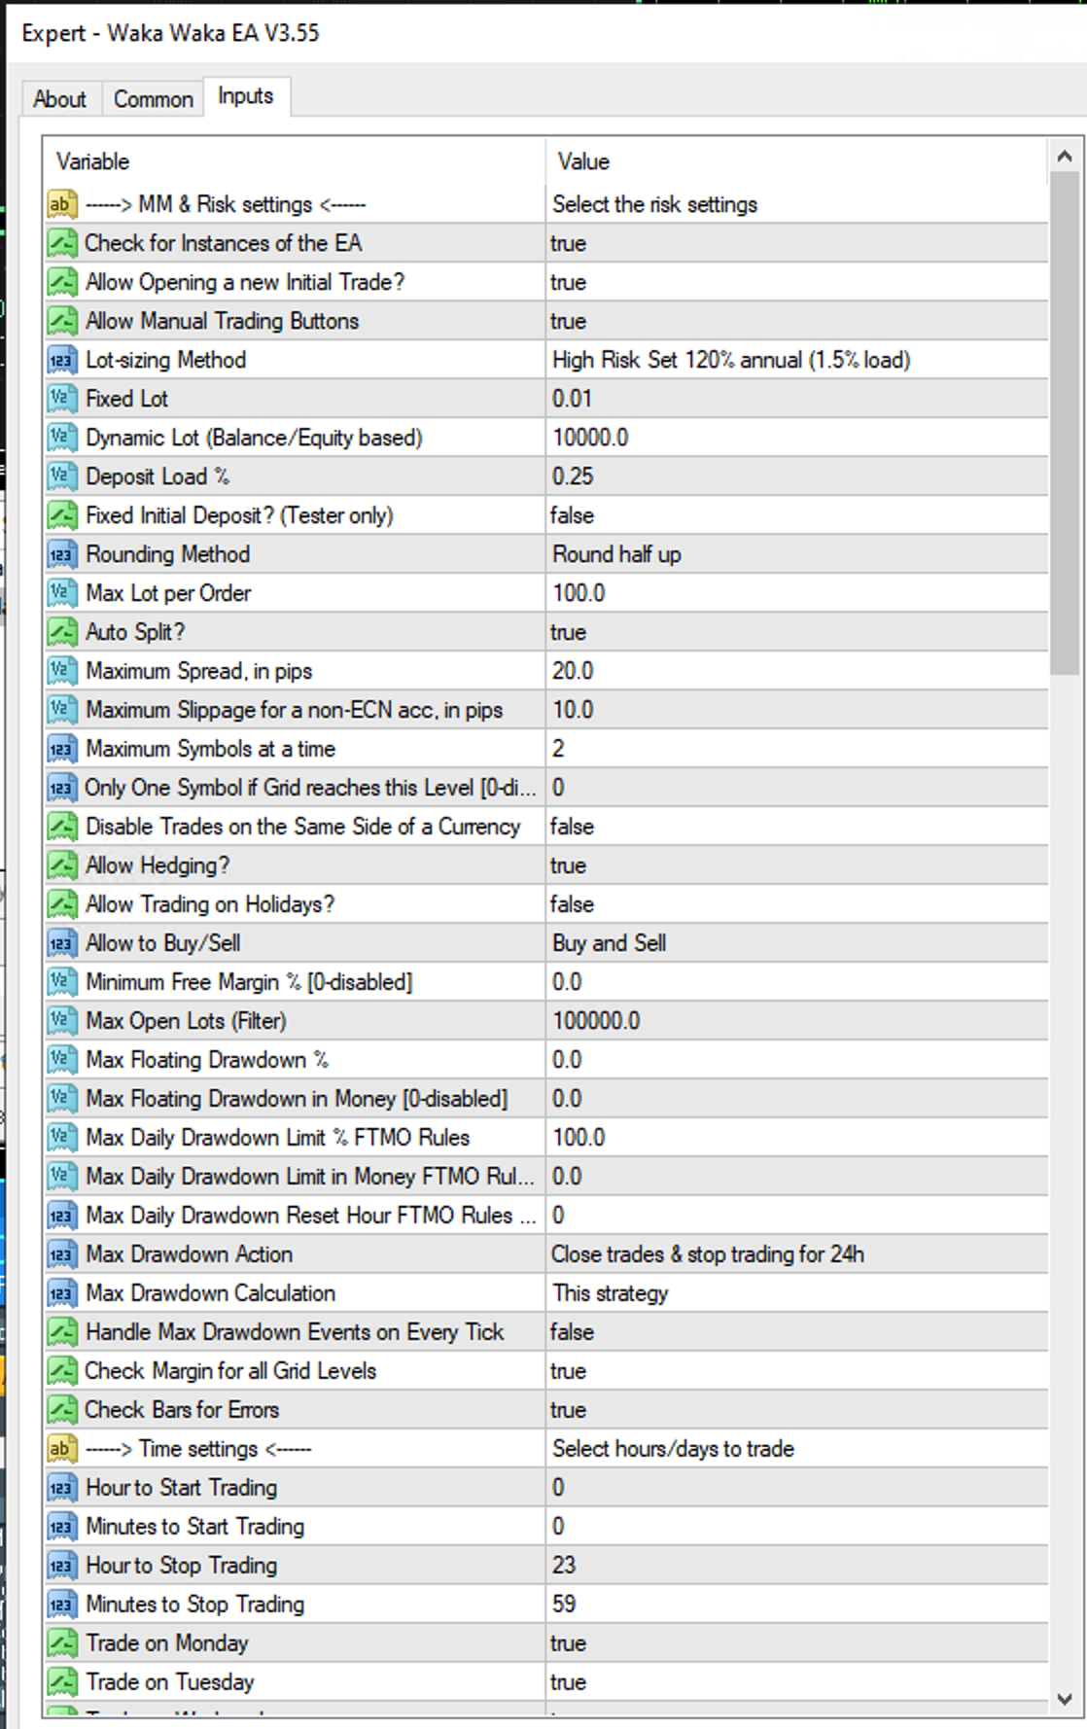Image resolution: width=1087 pixels, height=1729 pixels.
Task: Toggle the Allow Trading on Holidays? value
Action: (797, 904)
